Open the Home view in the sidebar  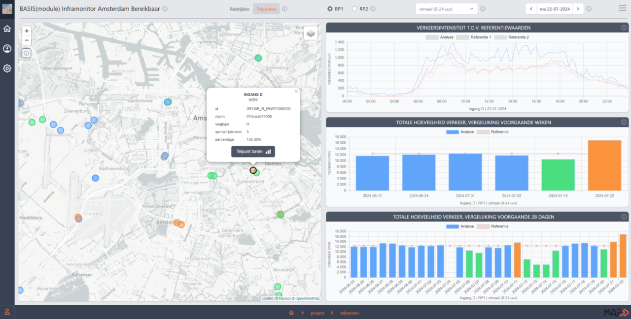[7, 29]
